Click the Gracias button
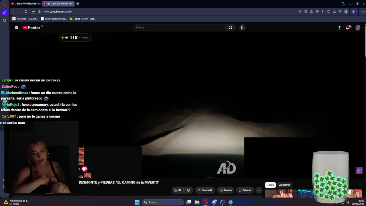 226,190
